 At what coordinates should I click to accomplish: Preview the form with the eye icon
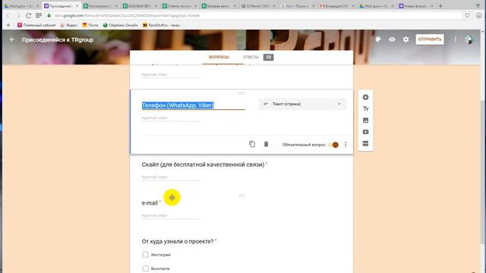[x=392, y=39]
